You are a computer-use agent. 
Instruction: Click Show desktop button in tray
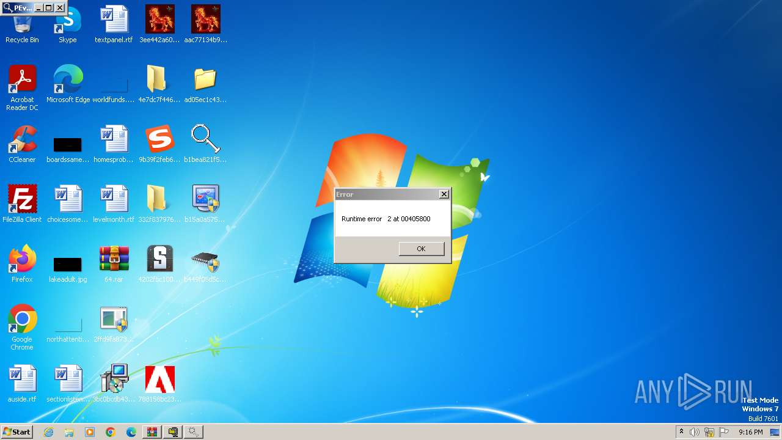point(775,432)
